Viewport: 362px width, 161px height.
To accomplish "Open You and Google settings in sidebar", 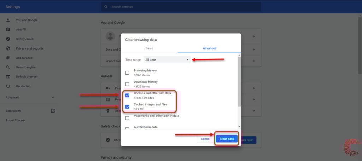I will [x=27, y=20].
